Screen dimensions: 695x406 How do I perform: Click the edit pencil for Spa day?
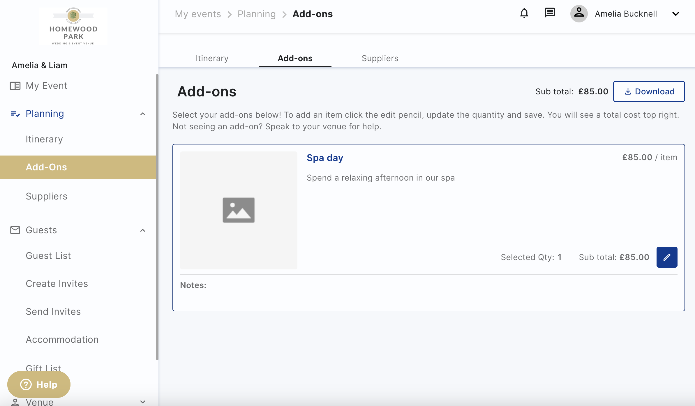[x=667, y=257]
